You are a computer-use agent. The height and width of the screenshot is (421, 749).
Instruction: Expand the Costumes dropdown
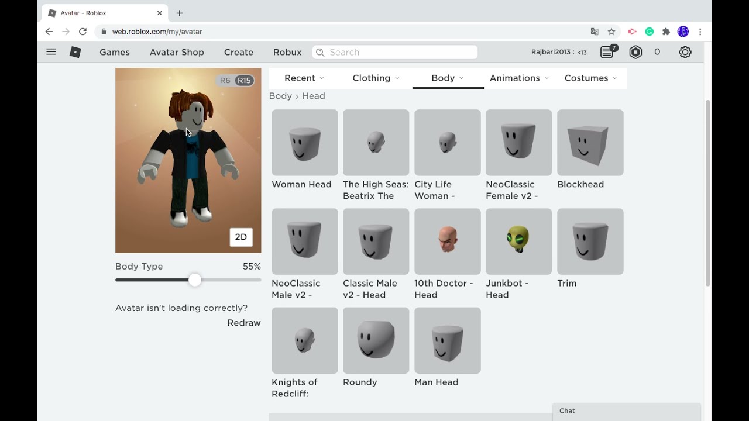[591, 78]
